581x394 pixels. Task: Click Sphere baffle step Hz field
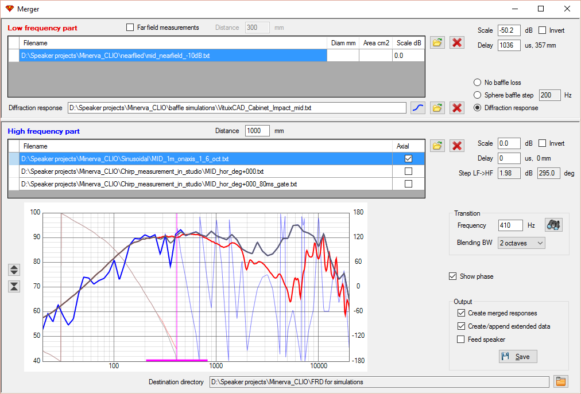point(550,95)
